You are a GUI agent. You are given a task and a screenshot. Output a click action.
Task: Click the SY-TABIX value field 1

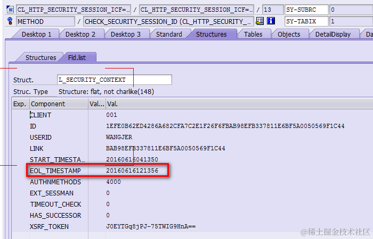coord(351,21)
